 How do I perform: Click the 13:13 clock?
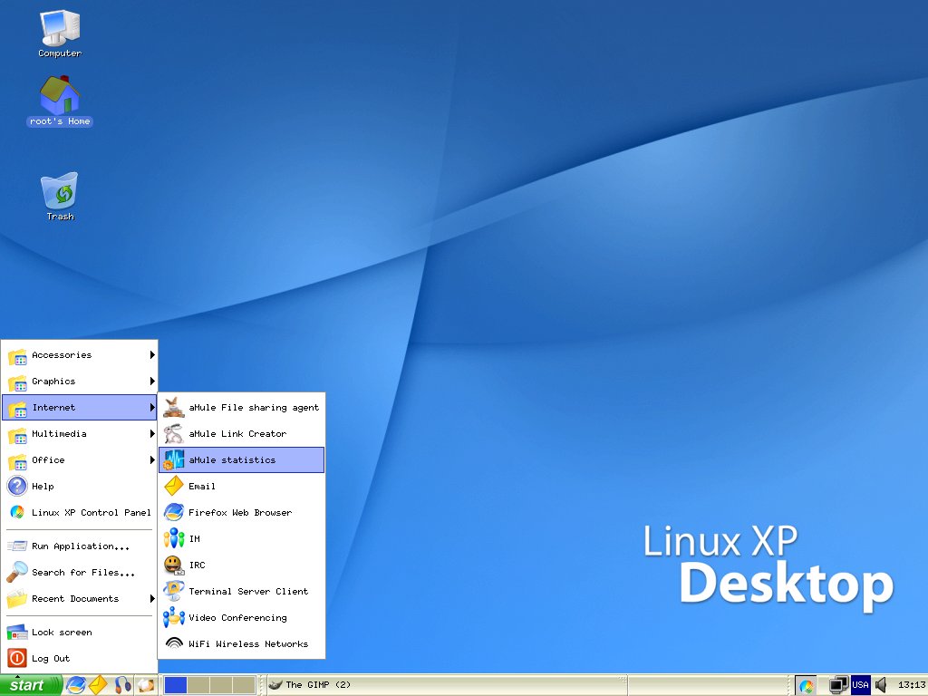click(x=911, y=685)
